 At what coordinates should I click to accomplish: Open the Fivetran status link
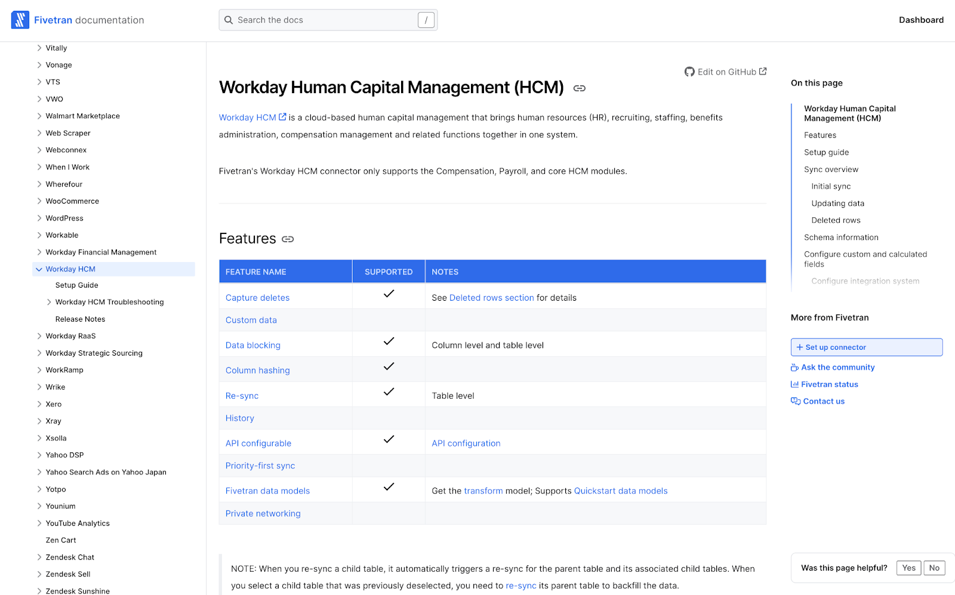(829, 384)
